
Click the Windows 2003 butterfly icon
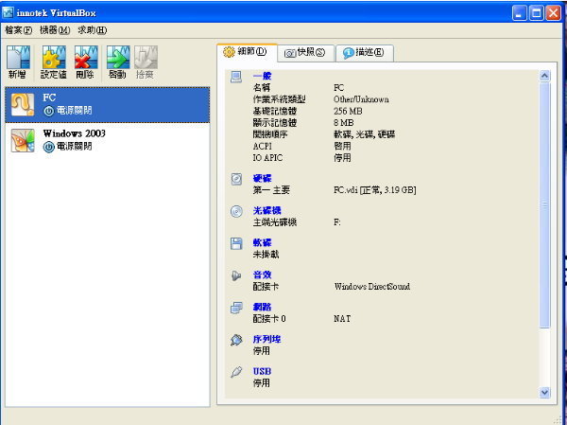(x=23, y=140)
